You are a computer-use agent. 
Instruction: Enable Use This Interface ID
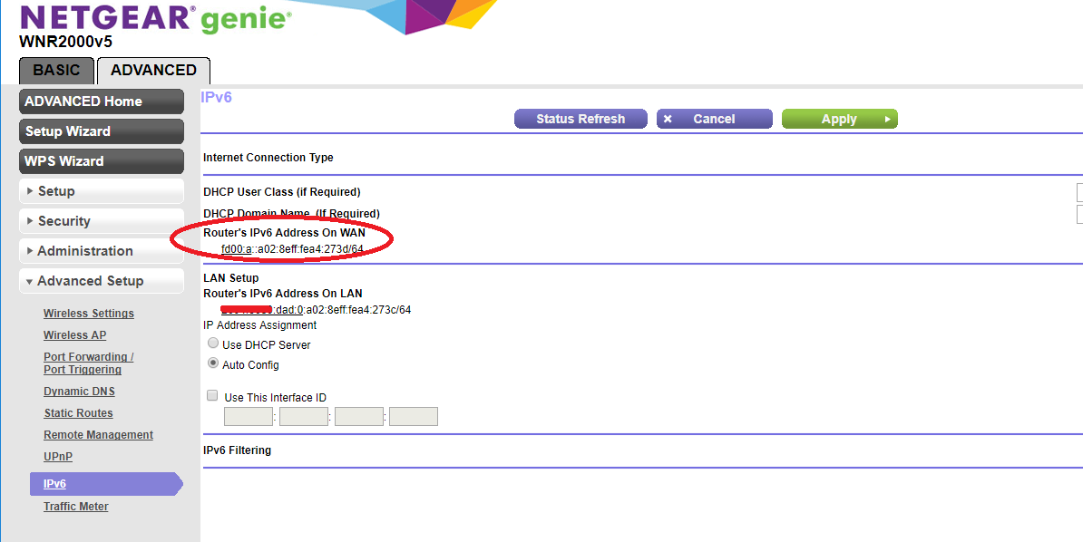click(x=212, y=395)
